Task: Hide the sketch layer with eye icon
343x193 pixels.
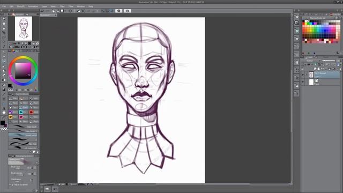Action: click(x=303, y=75)
